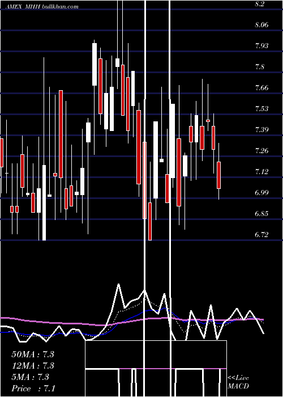Click the 8.06 price axis label

261,25
